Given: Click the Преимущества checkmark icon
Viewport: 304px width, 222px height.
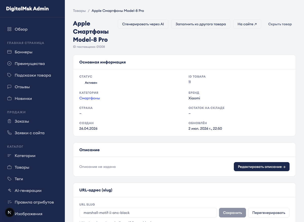Looking at the screenshot, I should pyautogui.click(x=9, y=64).
